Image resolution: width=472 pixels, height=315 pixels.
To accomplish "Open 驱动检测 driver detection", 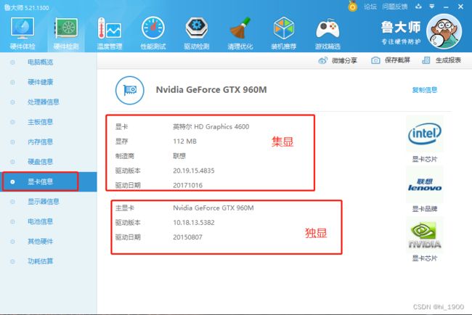I will [x=197, y=33].
